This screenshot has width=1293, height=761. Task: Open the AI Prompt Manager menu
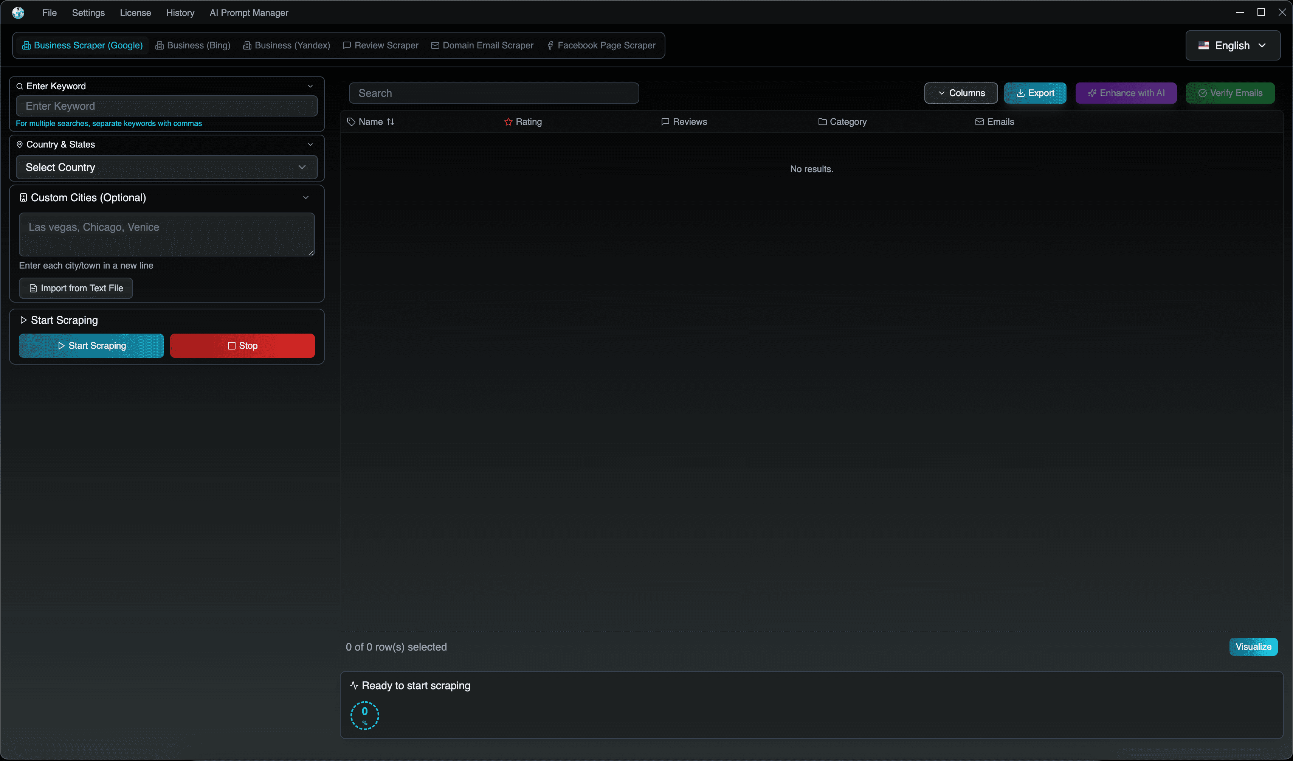[x=248, y=13]
